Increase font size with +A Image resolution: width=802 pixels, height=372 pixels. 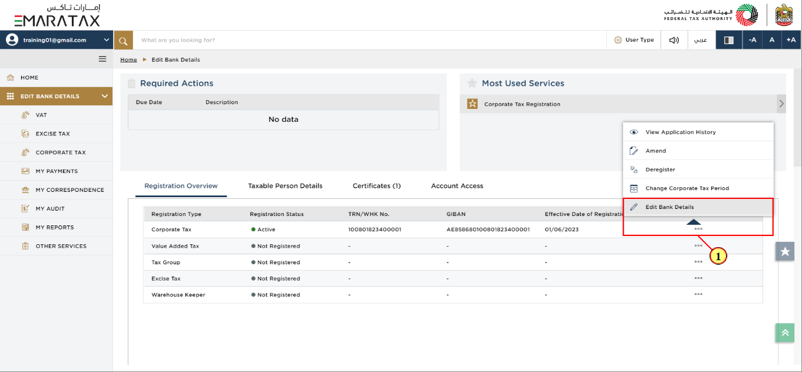click(x=791, y=40)
